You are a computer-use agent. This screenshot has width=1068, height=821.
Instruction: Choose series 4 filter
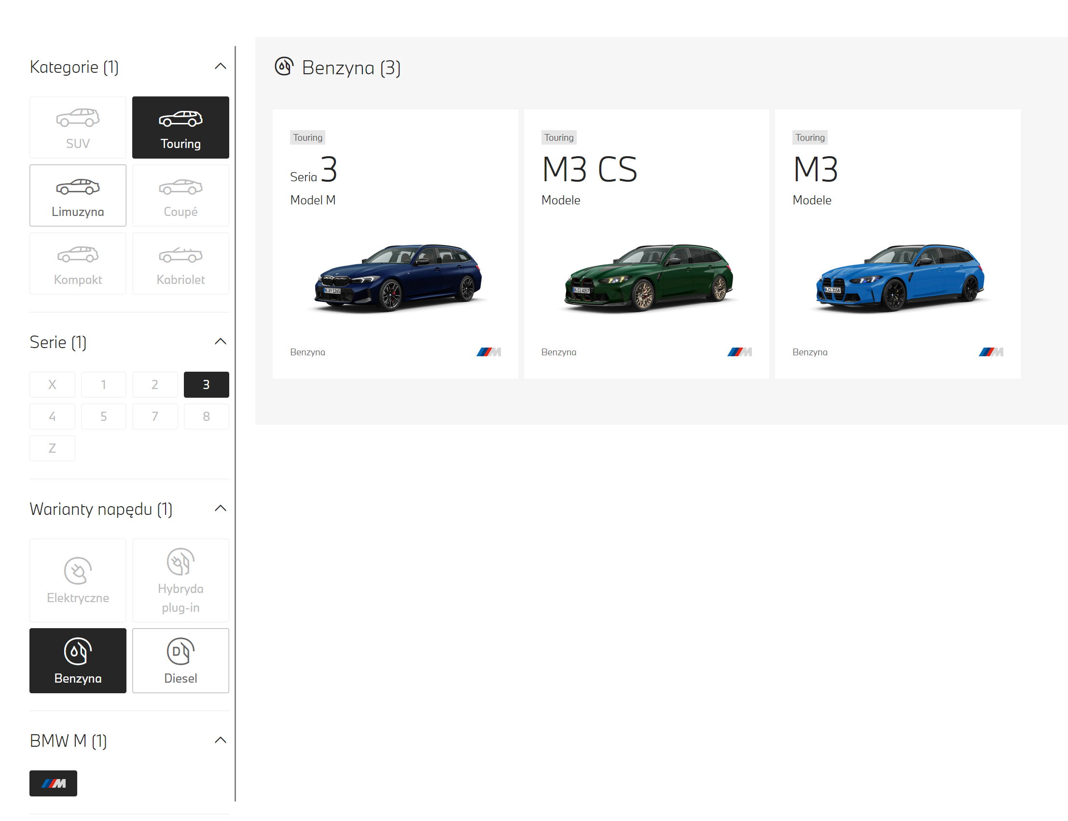(x=52, y=416)
